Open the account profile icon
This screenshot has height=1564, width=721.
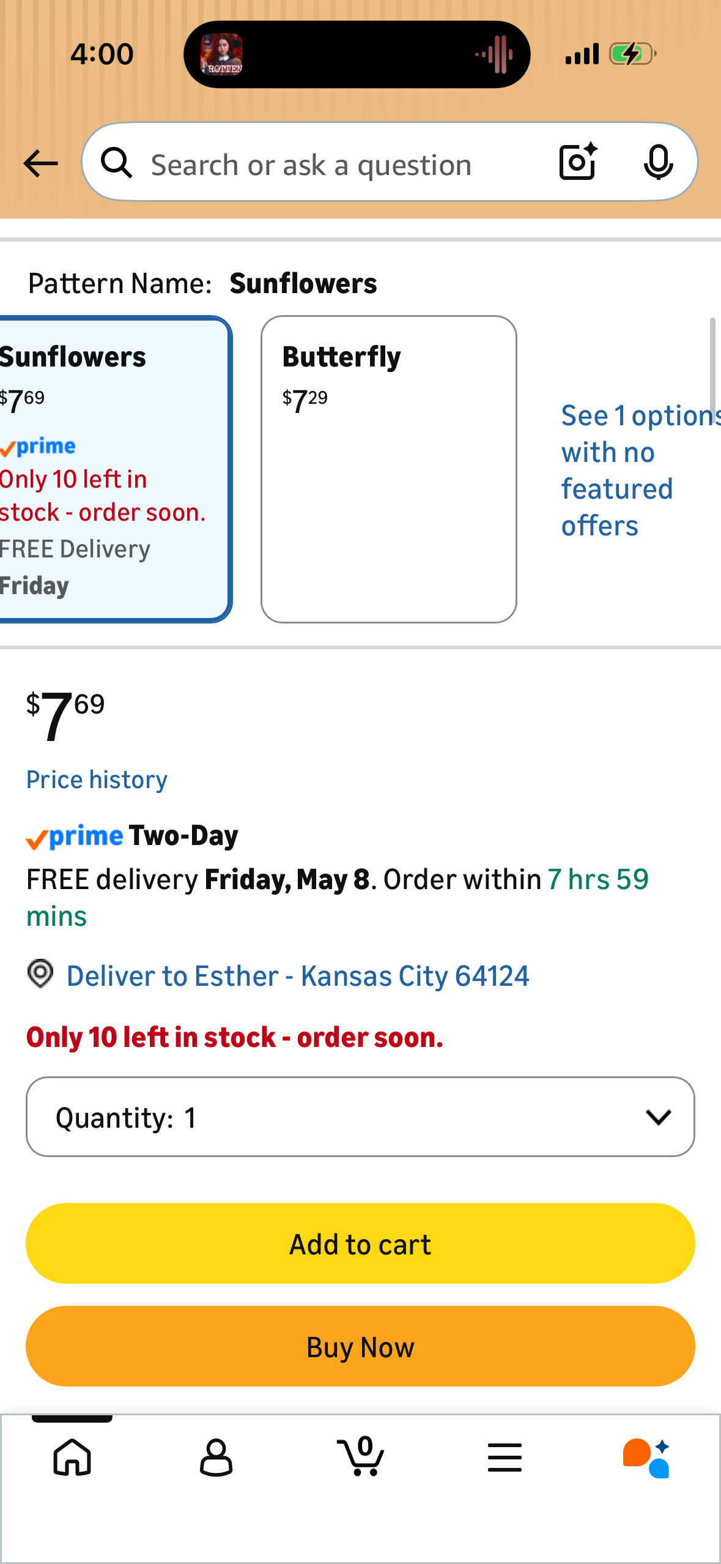[216, 1457]
